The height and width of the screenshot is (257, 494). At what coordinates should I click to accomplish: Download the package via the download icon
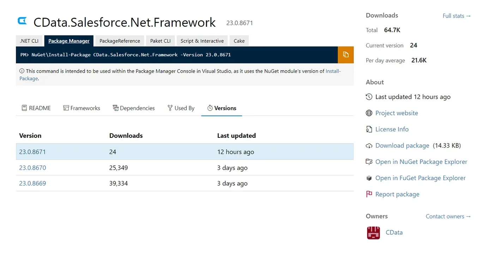click(x=369, y=145)
